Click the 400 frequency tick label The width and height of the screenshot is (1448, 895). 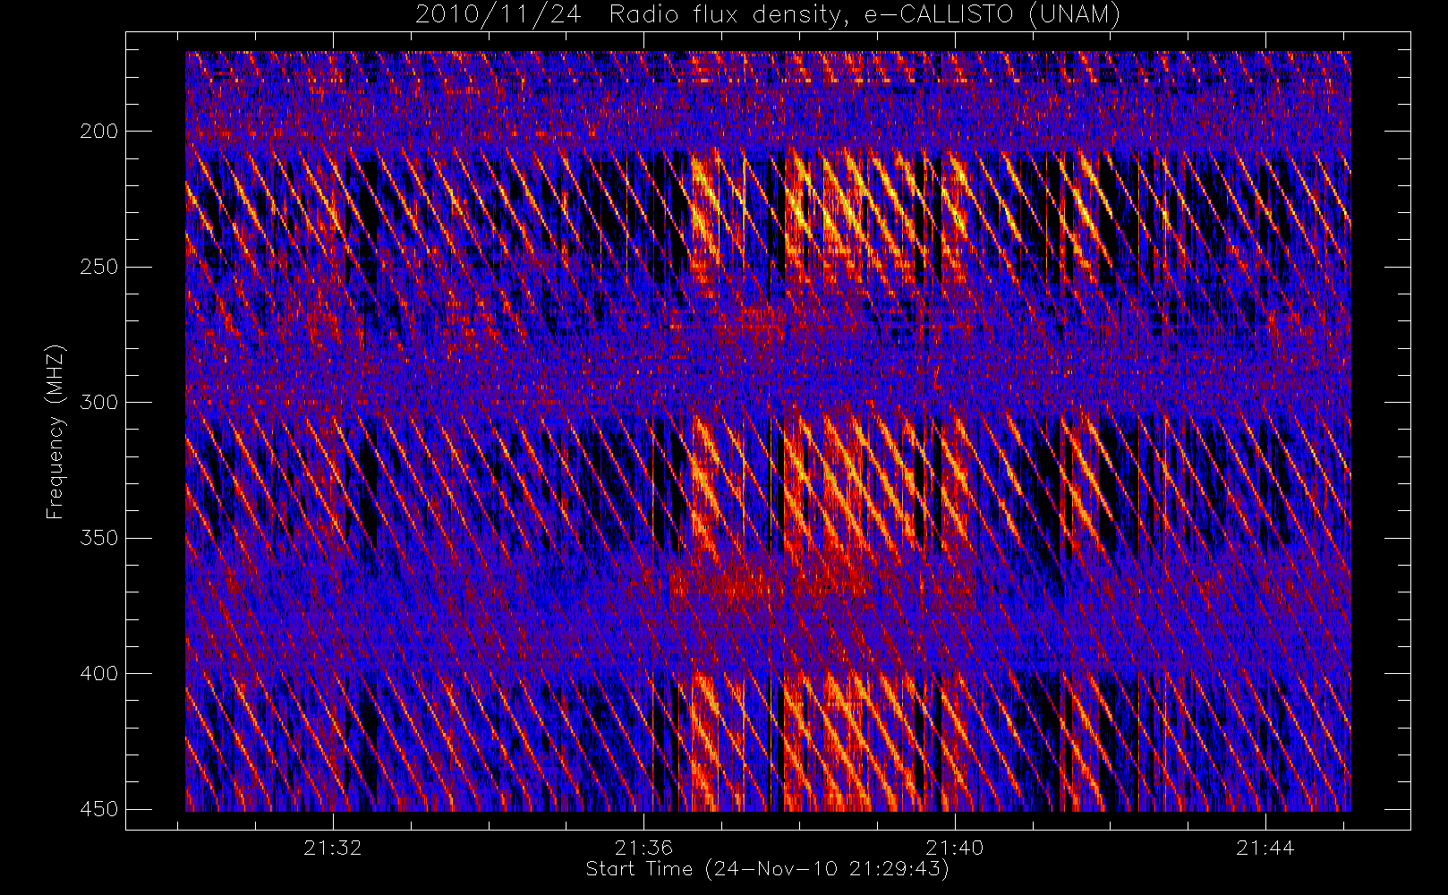tap(98, 673)
